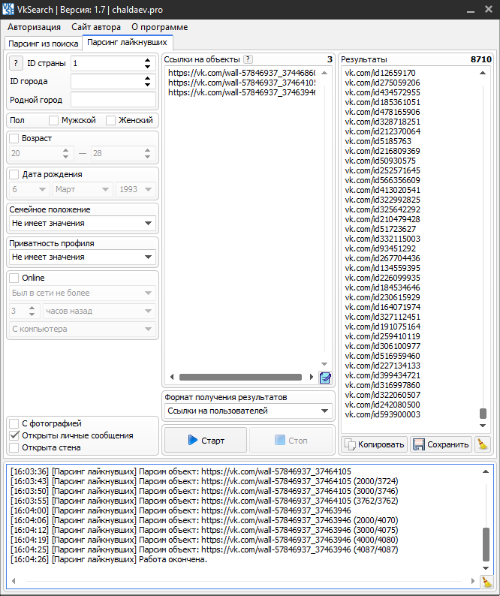Clear results with the broom icon

point(483,444)
